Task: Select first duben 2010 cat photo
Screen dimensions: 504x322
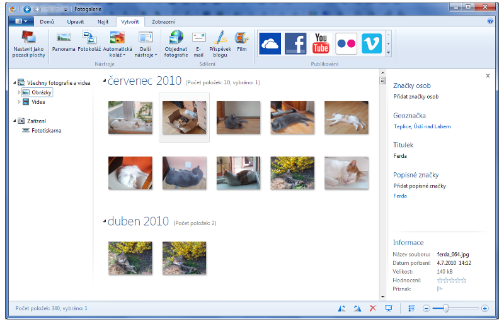Action: 130,258
